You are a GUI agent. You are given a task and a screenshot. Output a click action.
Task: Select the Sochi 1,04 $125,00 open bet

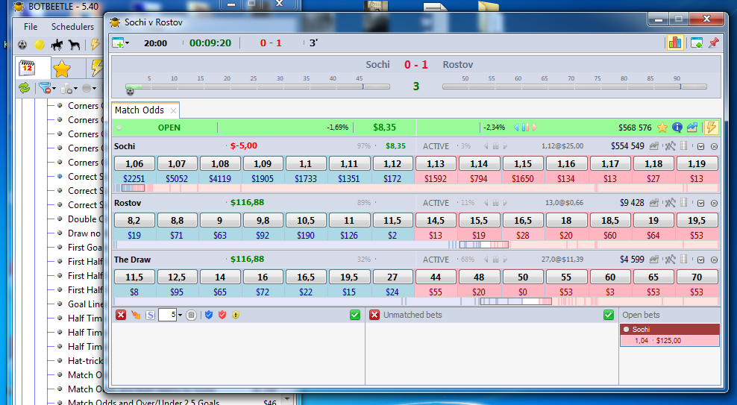pyautogui.click(x=670, y=341)
